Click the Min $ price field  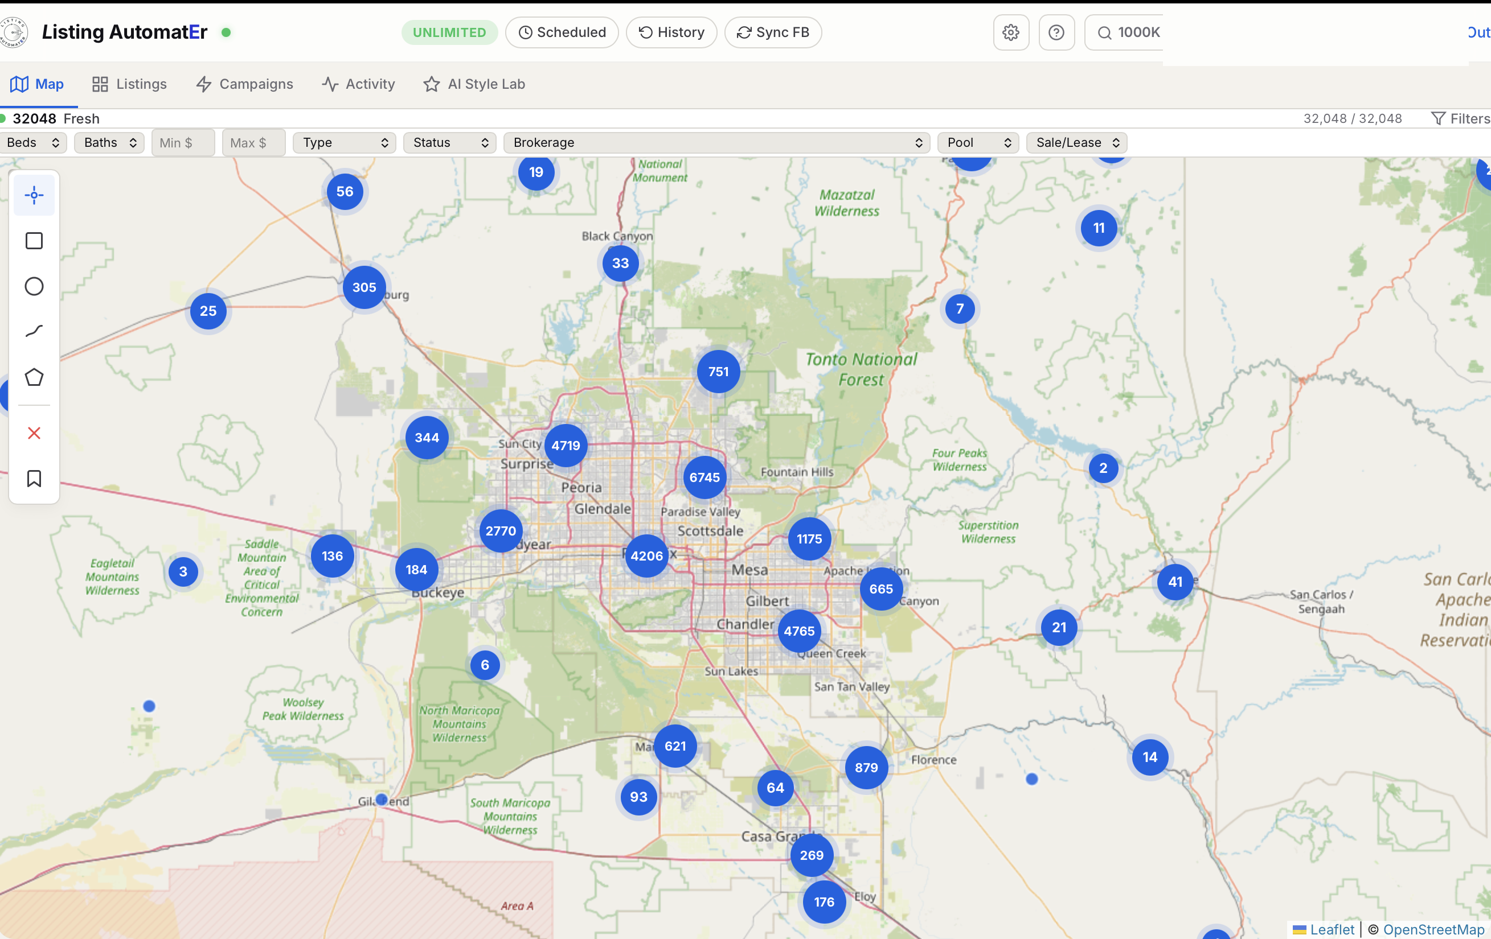[183, 143]
